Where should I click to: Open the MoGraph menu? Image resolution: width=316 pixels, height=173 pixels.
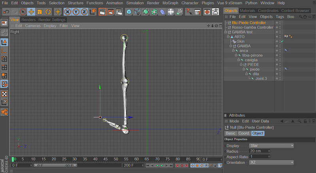(170, 3)
